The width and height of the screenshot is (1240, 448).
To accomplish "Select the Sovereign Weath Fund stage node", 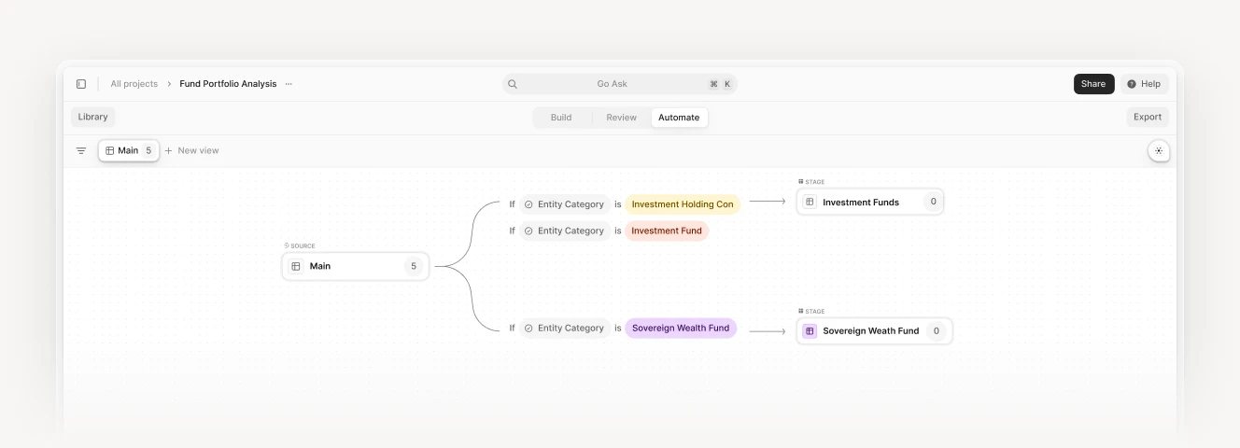I will coord(875,330).
